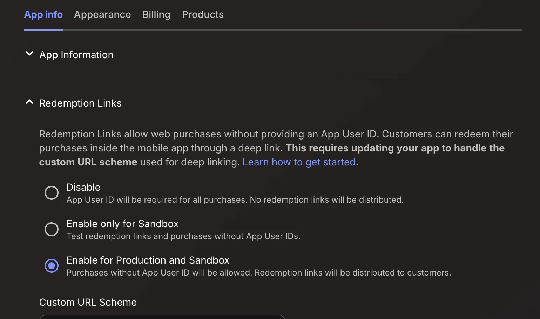Switch to the Appearance tab

tap(102, 15)
